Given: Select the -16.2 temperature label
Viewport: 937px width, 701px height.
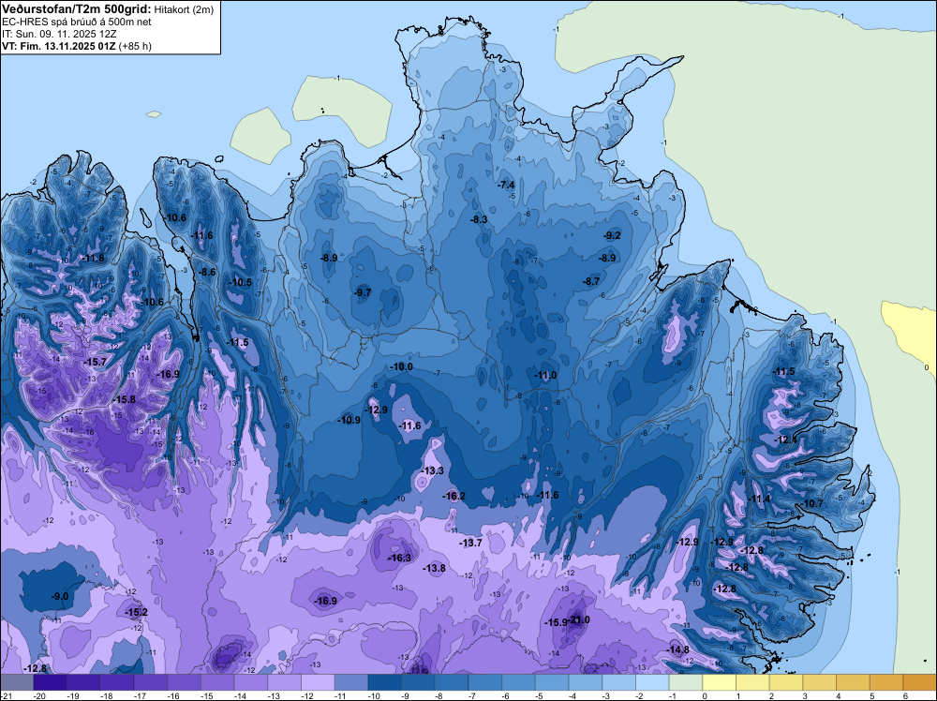Looking at the screenshot, I should [x=454, y=496].
